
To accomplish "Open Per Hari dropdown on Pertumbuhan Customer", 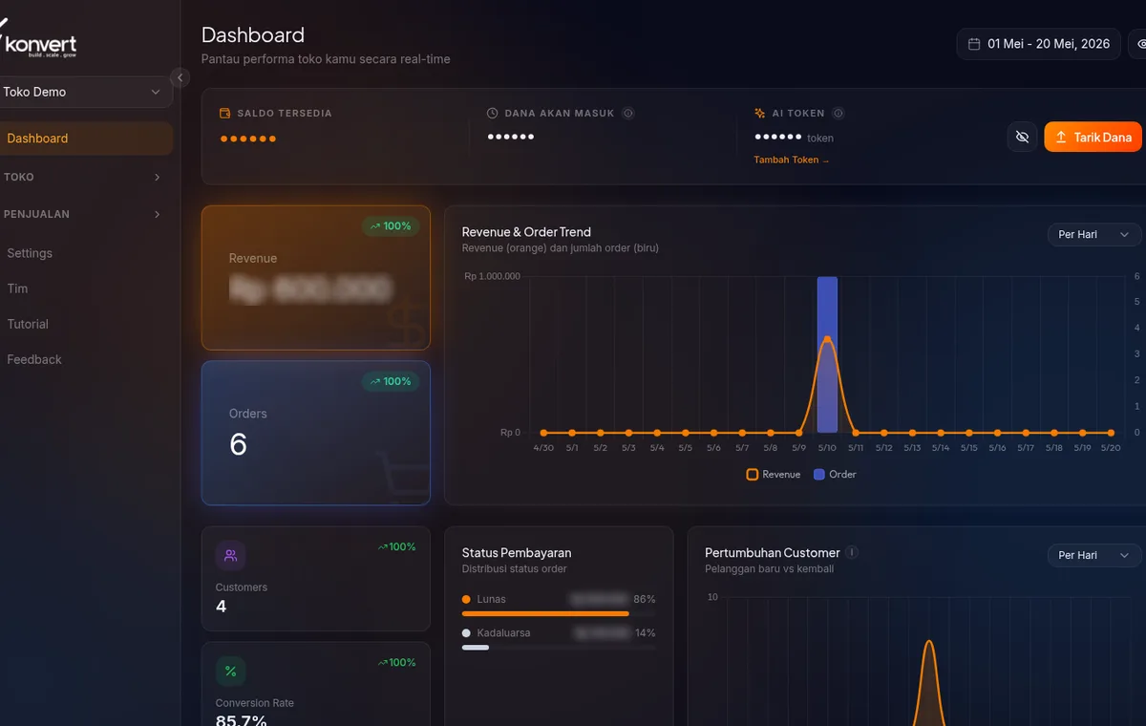I will click(1093, 555).
